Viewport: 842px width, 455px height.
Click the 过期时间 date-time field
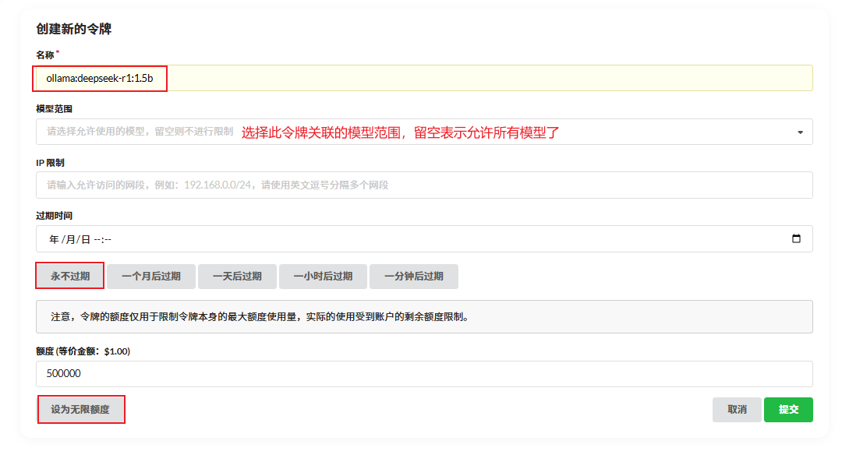tap(424, 238)
